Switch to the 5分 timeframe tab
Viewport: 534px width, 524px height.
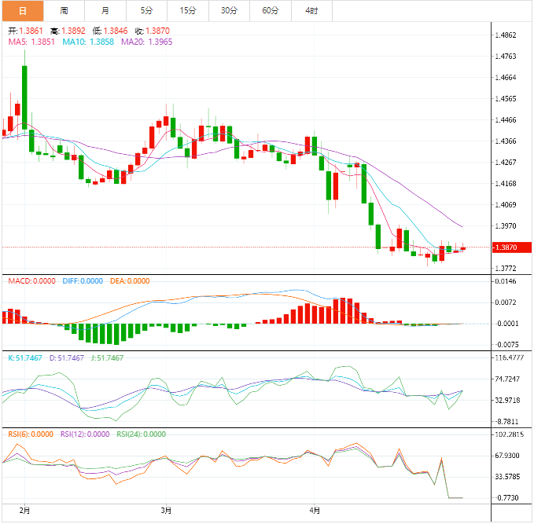pyautogui.click(x=147, y=11)
